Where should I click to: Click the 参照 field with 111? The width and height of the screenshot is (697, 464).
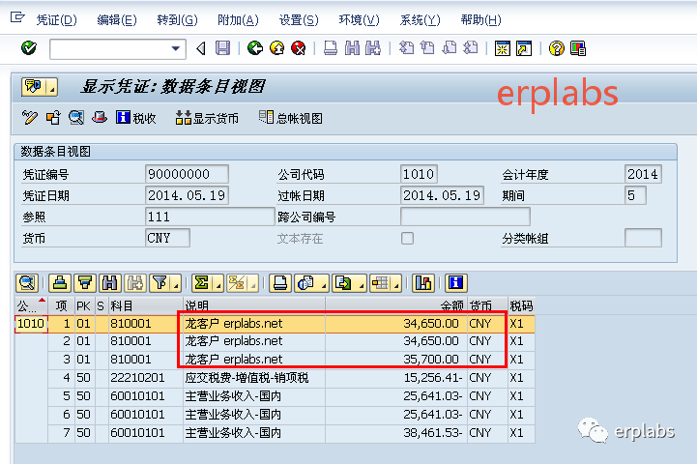tap(210, 217)
